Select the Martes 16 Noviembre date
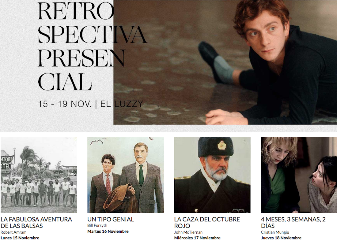The height and width of the screenshot is (244, 337). pyautogui.click(x=108, y=231)
